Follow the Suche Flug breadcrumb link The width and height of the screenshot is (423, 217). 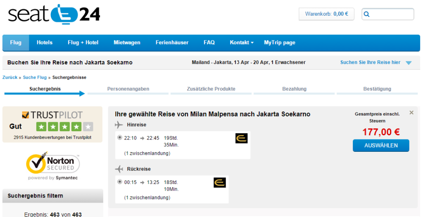click(35, 78)
